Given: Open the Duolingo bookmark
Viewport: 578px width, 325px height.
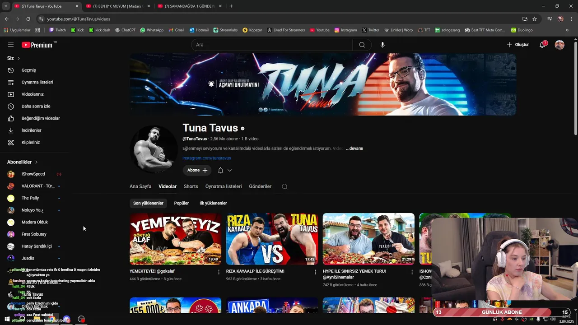Looking at the screenshot, I should (522, 30).
